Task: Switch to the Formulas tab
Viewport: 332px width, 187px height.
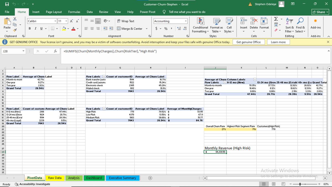Action: (x=74, y=12)
